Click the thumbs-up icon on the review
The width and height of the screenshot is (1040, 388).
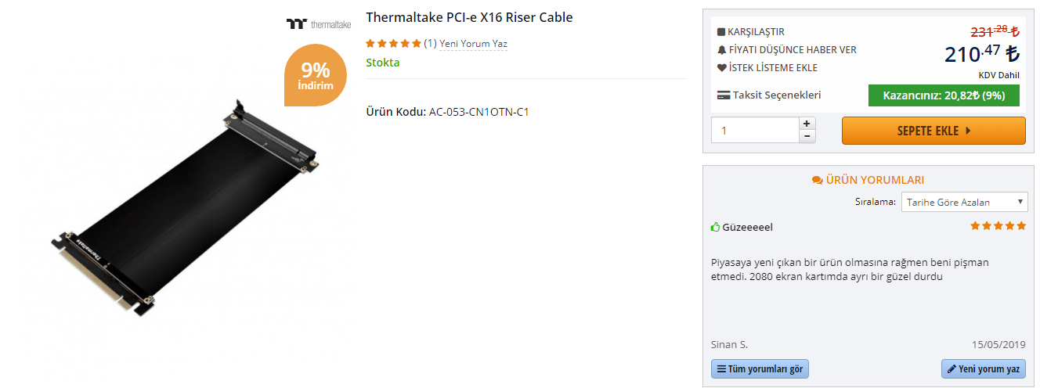tap(715, 228)
